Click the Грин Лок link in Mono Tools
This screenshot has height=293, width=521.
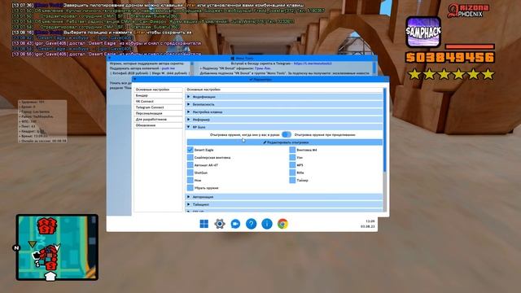(x=262, y=68)
